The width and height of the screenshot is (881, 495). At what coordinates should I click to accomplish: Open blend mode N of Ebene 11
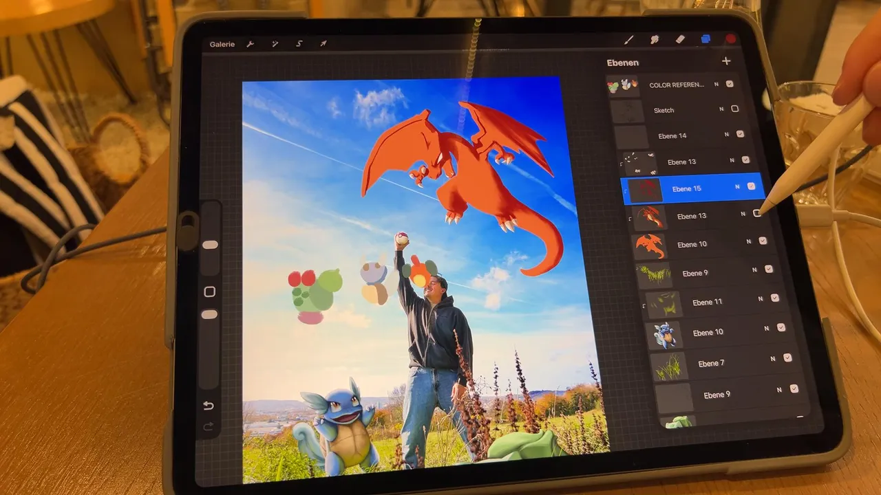coord(761,299)
